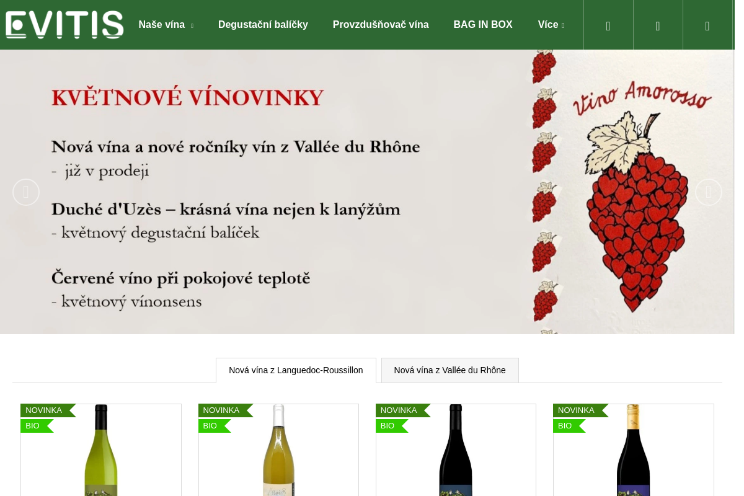Viewport: 744px width, 496px height.
Task: Expand the Naše vína dropdown menu
Action: tap(166, 25)
